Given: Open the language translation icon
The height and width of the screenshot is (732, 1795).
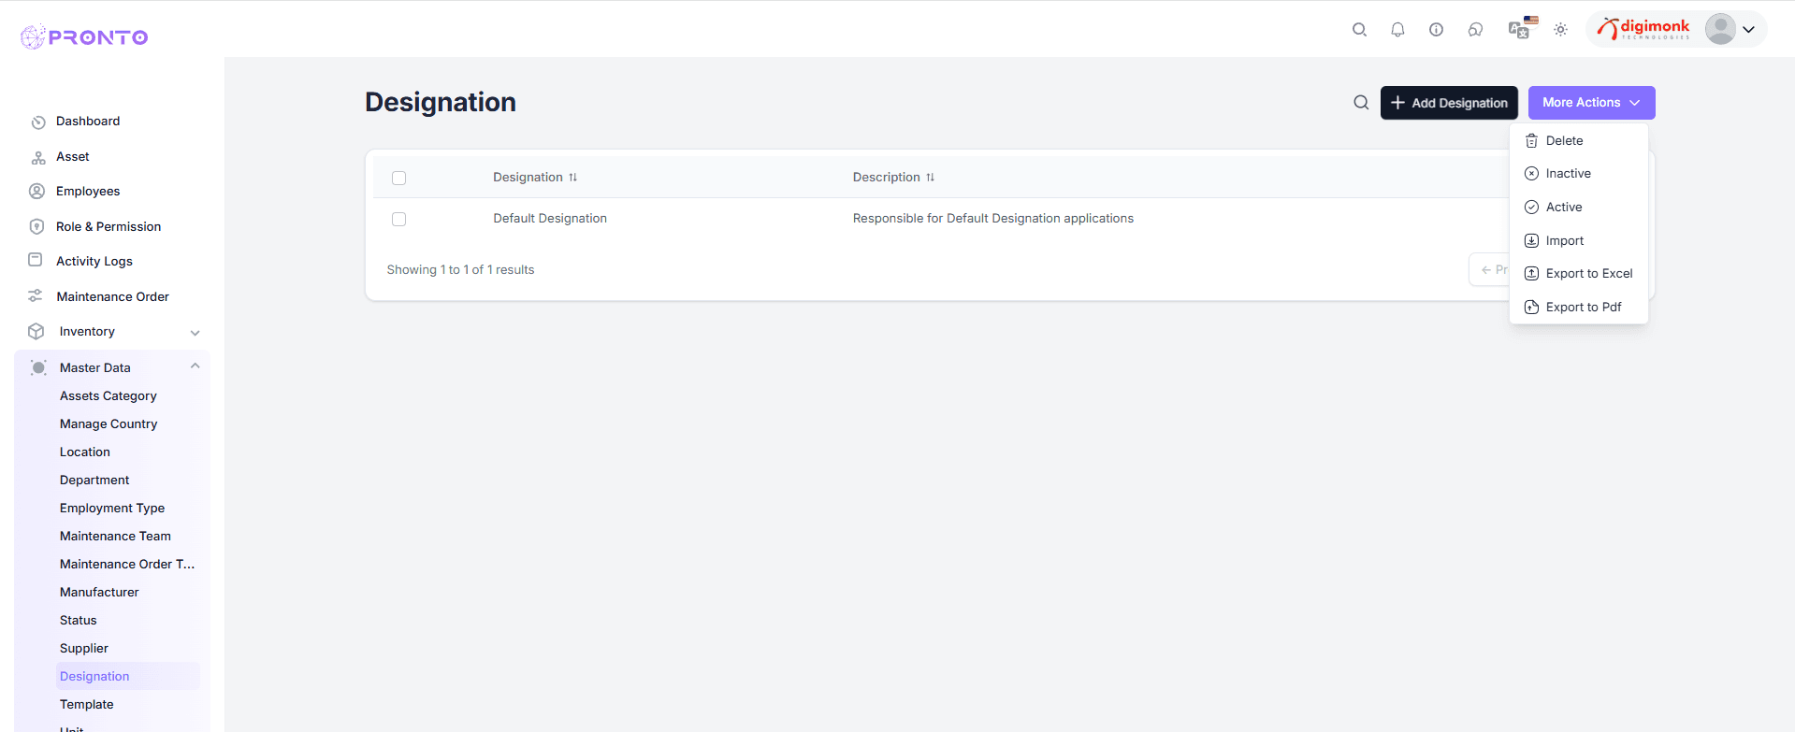Looking at the screenshot, I should pos(1520,30).
